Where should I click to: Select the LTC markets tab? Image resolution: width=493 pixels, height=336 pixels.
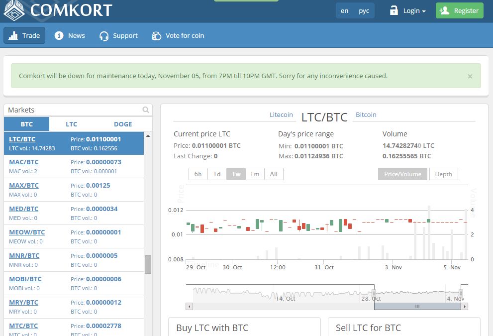(x=71, y=124)
